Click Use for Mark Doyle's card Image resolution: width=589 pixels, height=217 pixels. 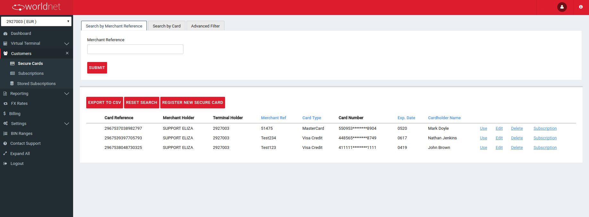pyautogui.click(x=484, y=128)
